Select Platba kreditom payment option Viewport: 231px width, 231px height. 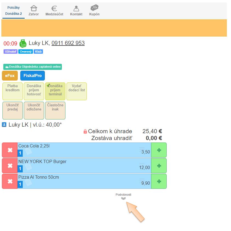point(13,91)
